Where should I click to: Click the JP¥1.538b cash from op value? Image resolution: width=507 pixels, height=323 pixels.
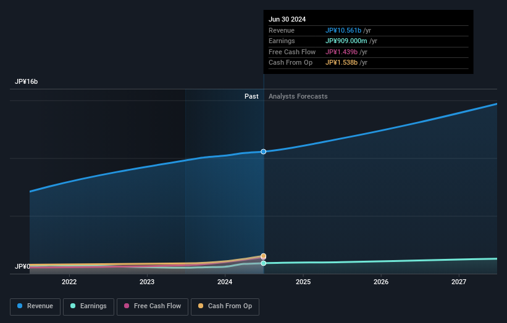click(341, 63)
